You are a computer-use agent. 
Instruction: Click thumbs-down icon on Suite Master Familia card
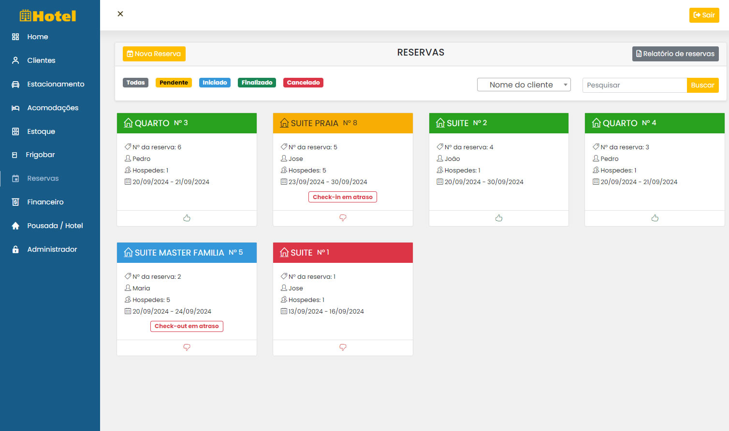[x=187, y=347]
